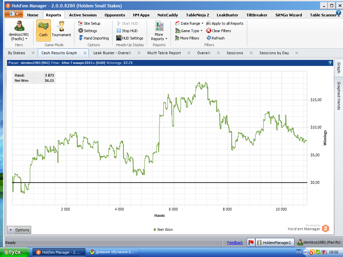This screenshot has height=257, width=343.
Task: Open the Windows Start (пуск) button
Action: pyautogui.click(x=14, y=252)
